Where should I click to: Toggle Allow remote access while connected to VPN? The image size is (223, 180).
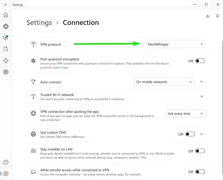200,172
